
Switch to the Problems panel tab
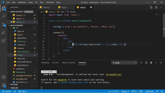[x=45, y=63]
